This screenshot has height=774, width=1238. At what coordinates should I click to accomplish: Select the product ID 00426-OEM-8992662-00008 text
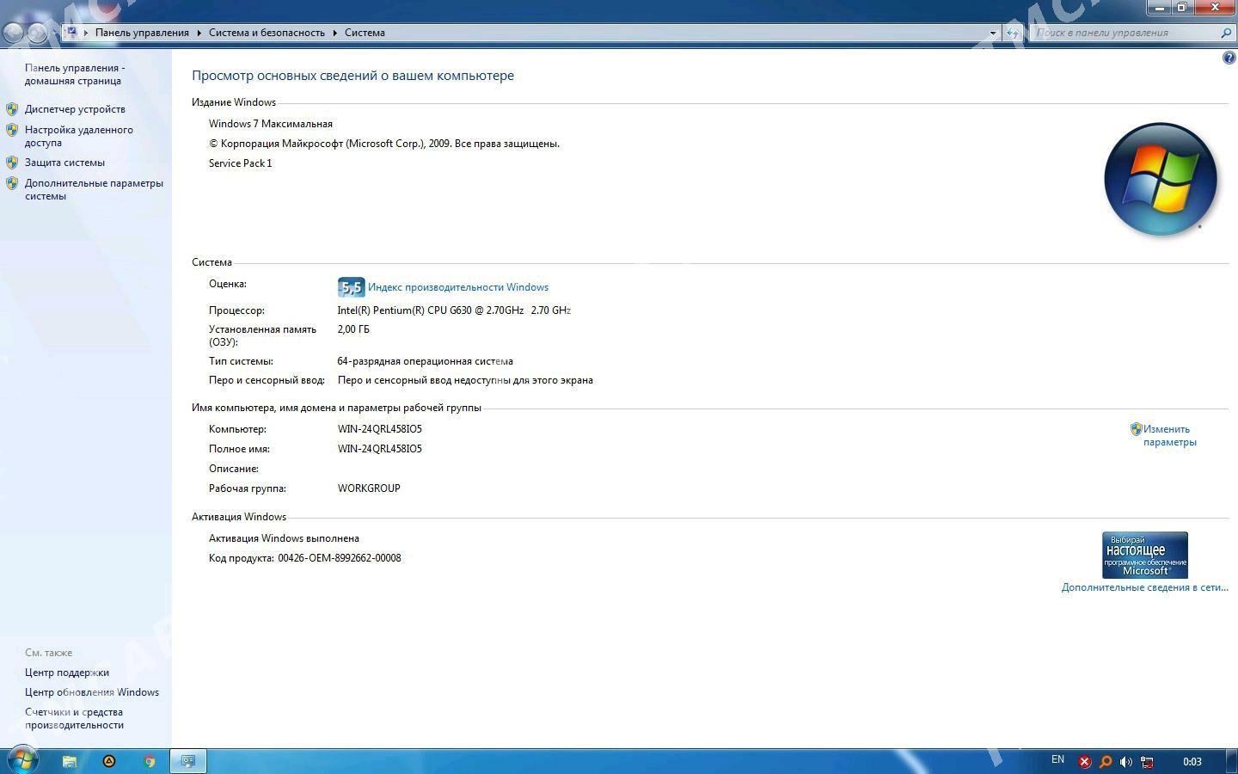point(340,558)
